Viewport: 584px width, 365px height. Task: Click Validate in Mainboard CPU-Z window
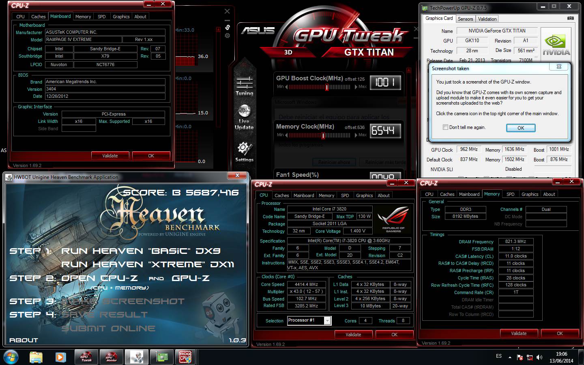point(110,156)
